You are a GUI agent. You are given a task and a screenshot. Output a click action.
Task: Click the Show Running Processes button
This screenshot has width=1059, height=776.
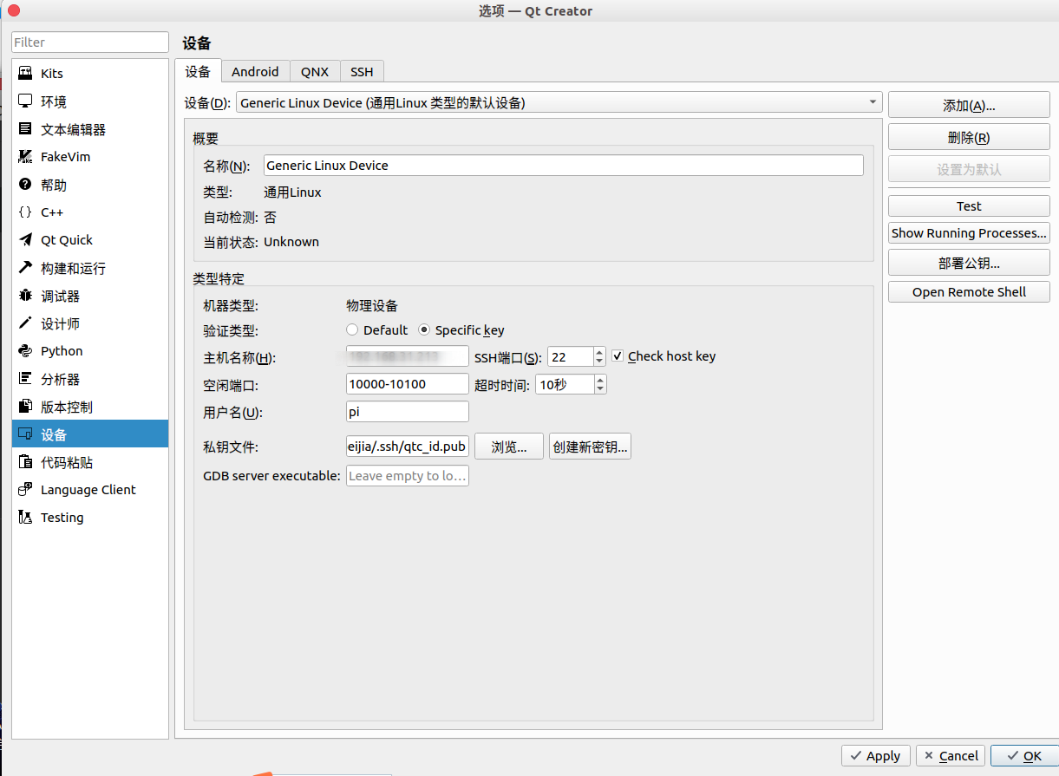(968, 232)
